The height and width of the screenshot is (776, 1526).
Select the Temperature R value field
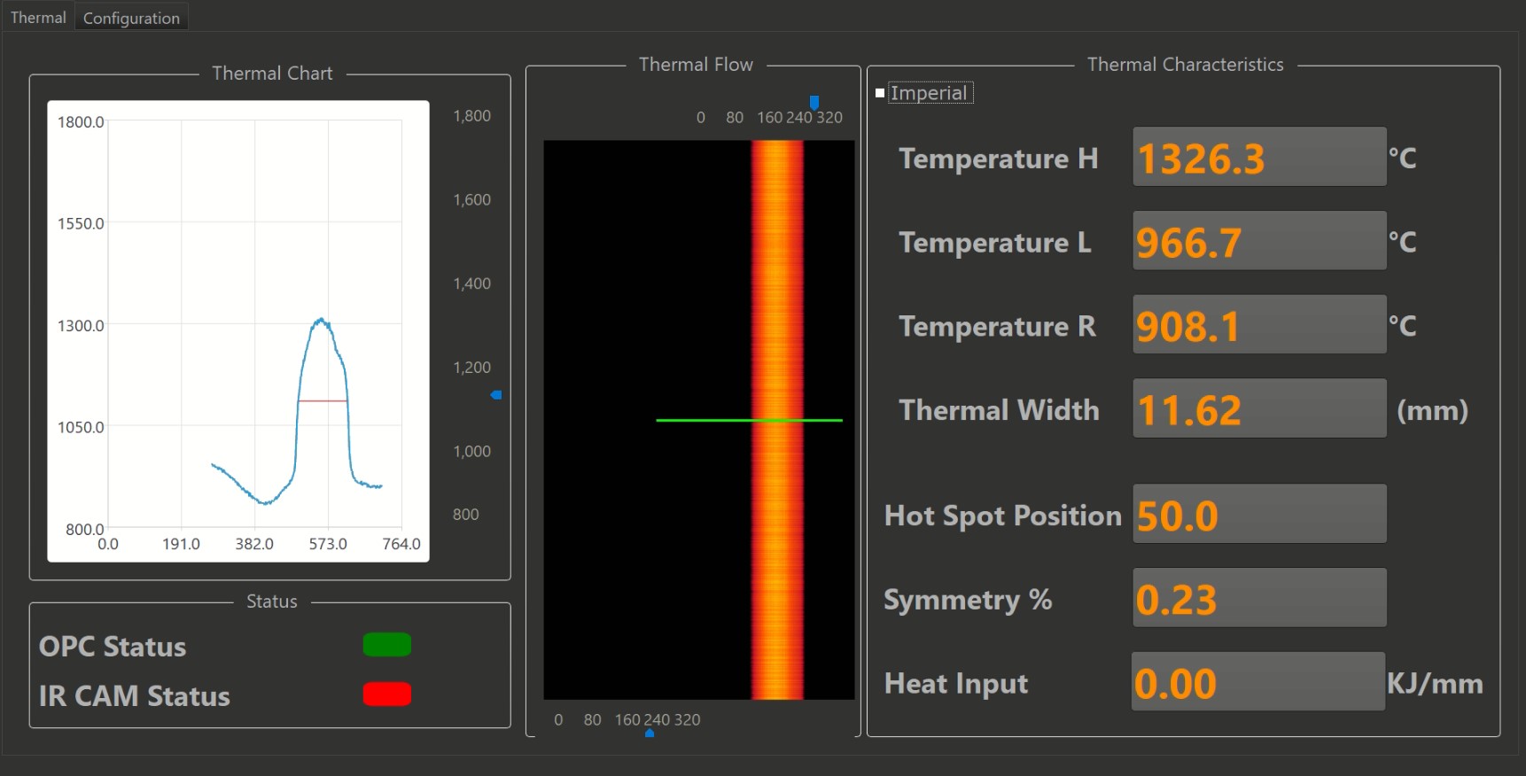click(1258, 325)
